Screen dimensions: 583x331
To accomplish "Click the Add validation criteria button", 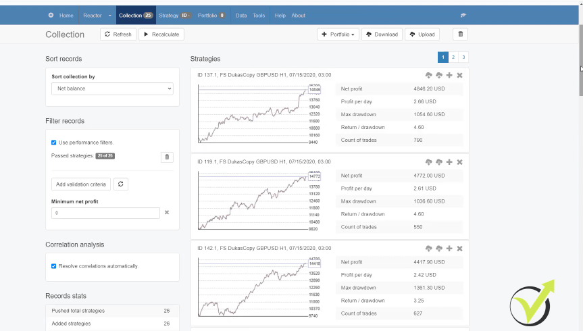I will tap(81, 184).
